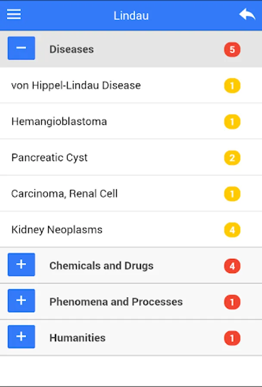Expand the Phenomena and Processes section

pos(21,301)
